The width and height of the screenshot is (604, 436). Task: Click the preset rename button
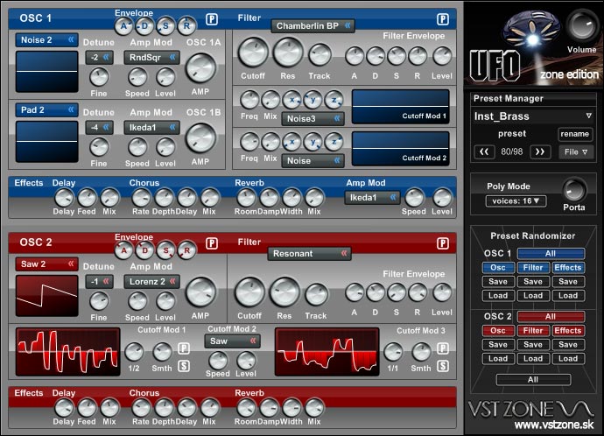[x=575, y=134]
